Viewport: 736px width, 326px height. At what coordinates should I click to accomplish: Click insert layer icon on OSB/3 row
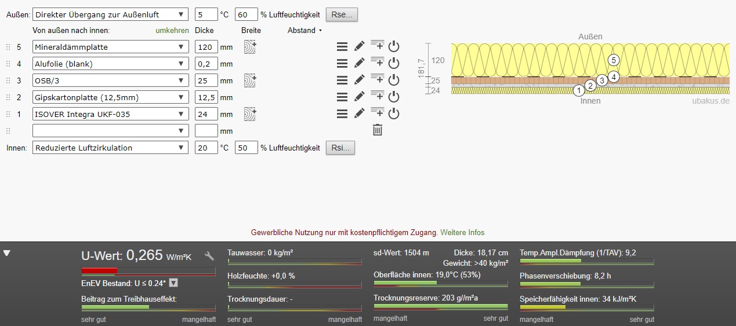378,80
